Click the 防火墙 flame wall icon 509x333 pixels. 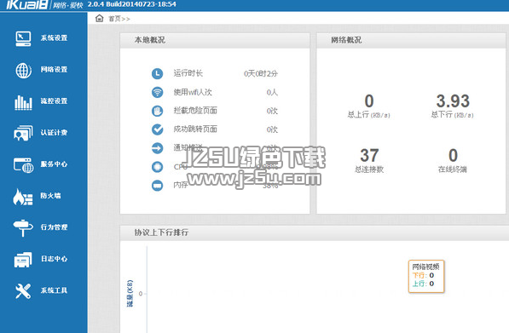pos(23,197)
